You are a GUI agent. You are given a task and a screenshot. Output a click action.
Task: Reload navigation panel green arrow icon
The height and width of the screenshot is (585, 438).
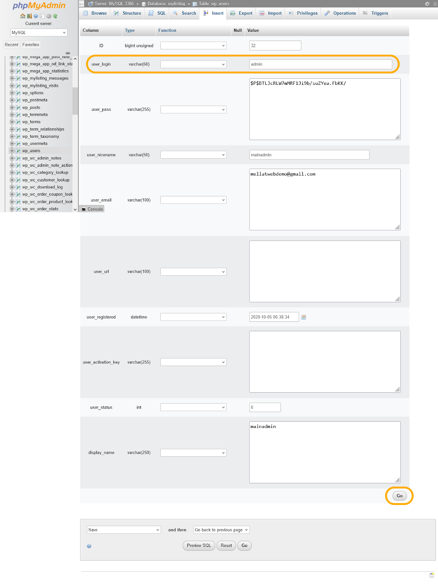[55, 16]
